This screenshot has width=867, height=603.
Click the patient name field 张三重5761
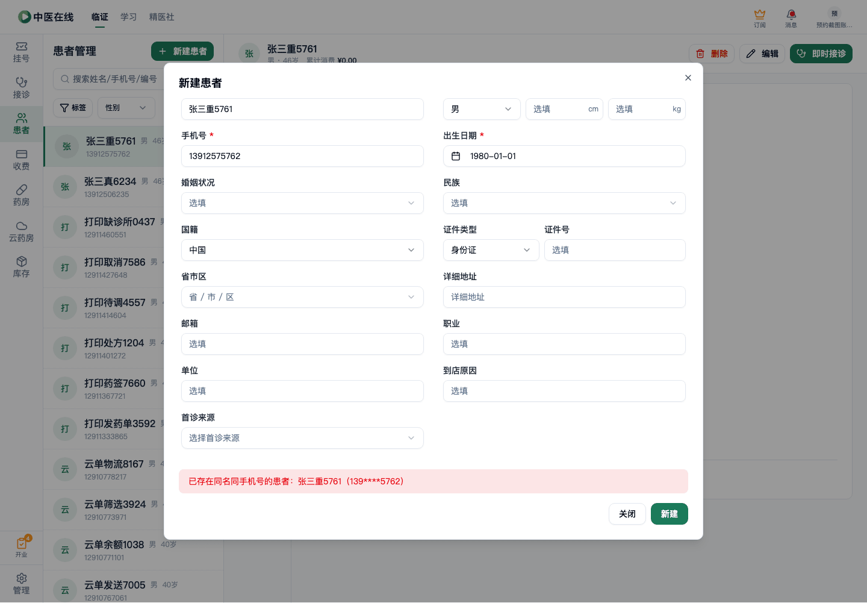[302, 109]
